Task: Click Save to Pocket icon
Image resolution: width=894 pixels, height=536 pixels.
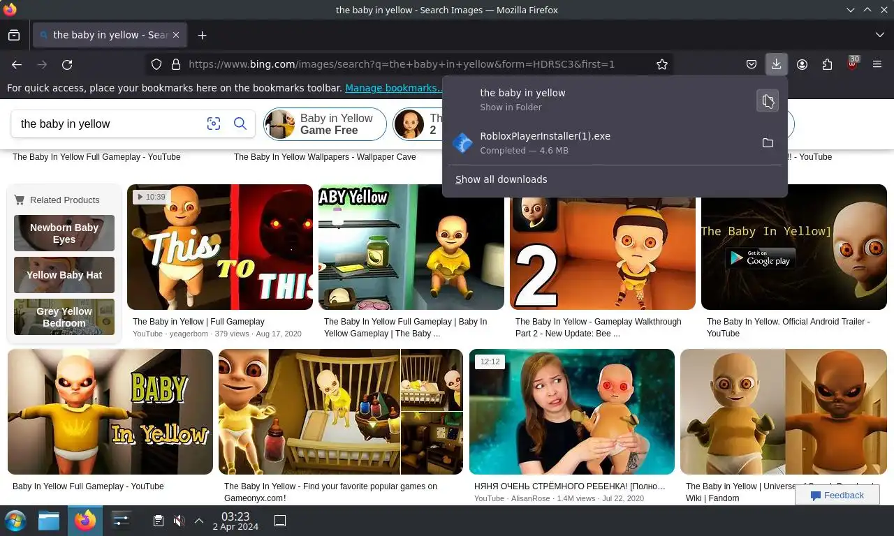Action: (752, 64)
